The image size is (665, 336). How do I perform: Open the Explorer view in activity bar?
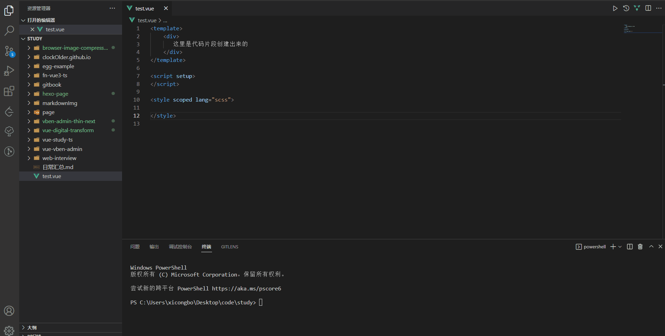point(9,11)
